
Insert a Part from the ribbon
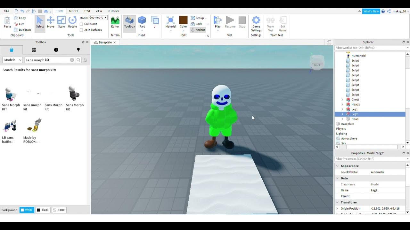pyautogui.click(x=142, y=22)
